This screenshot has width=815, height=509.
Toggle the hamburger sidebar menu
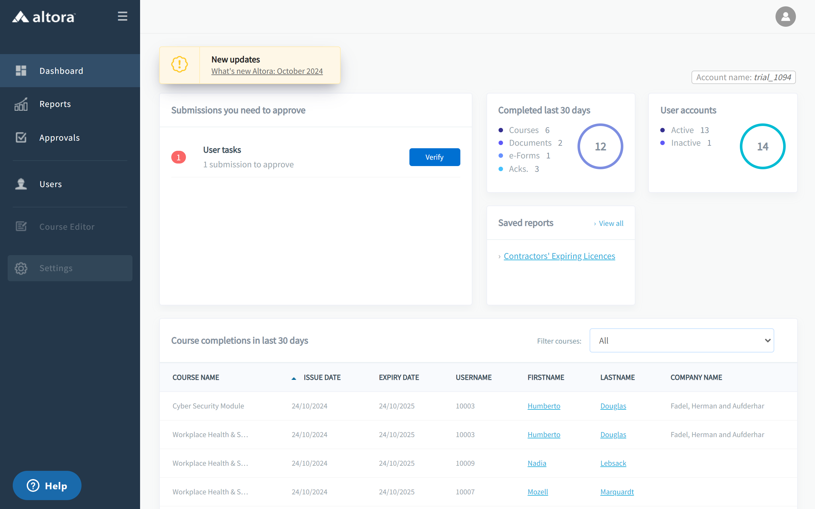(122, 16)
